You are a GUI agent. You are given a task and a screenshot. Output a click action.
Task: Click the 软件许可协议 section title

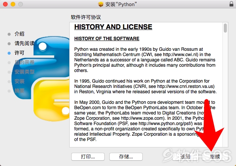[x=86, y=17]
